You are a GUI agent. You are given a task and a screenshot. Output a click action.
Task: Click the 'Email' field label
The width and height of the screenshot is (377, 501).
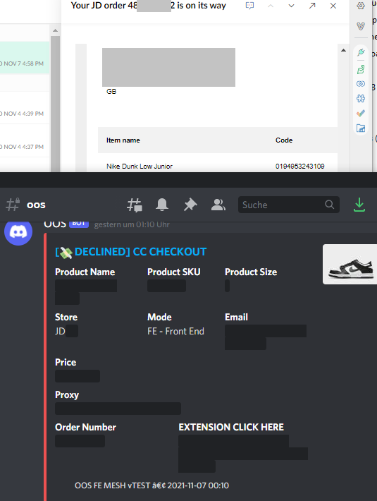tap(236, 317)
